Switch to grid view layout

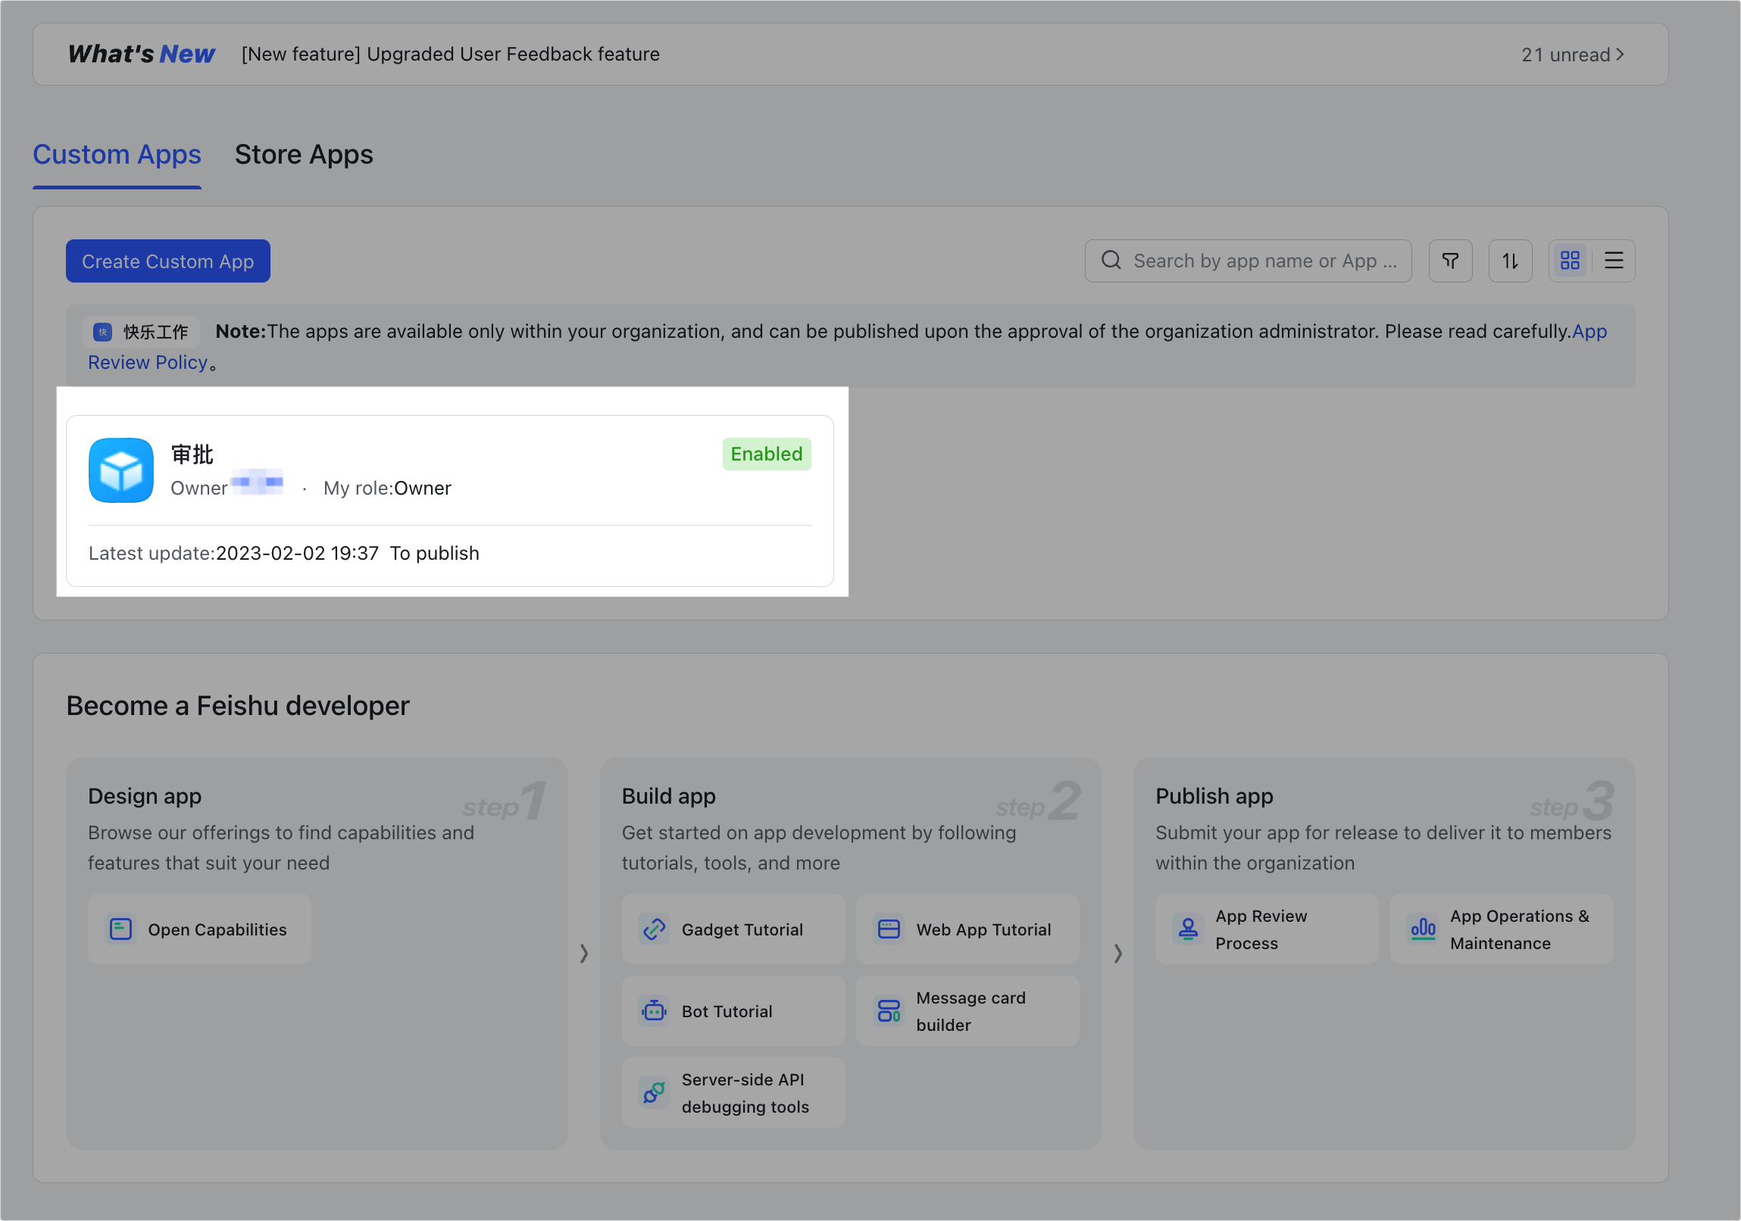click(1570, 261)
